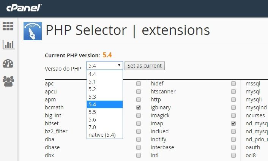Open the statistics bar chart sidebar icon
268x161 pixels.
coord(9,45)
